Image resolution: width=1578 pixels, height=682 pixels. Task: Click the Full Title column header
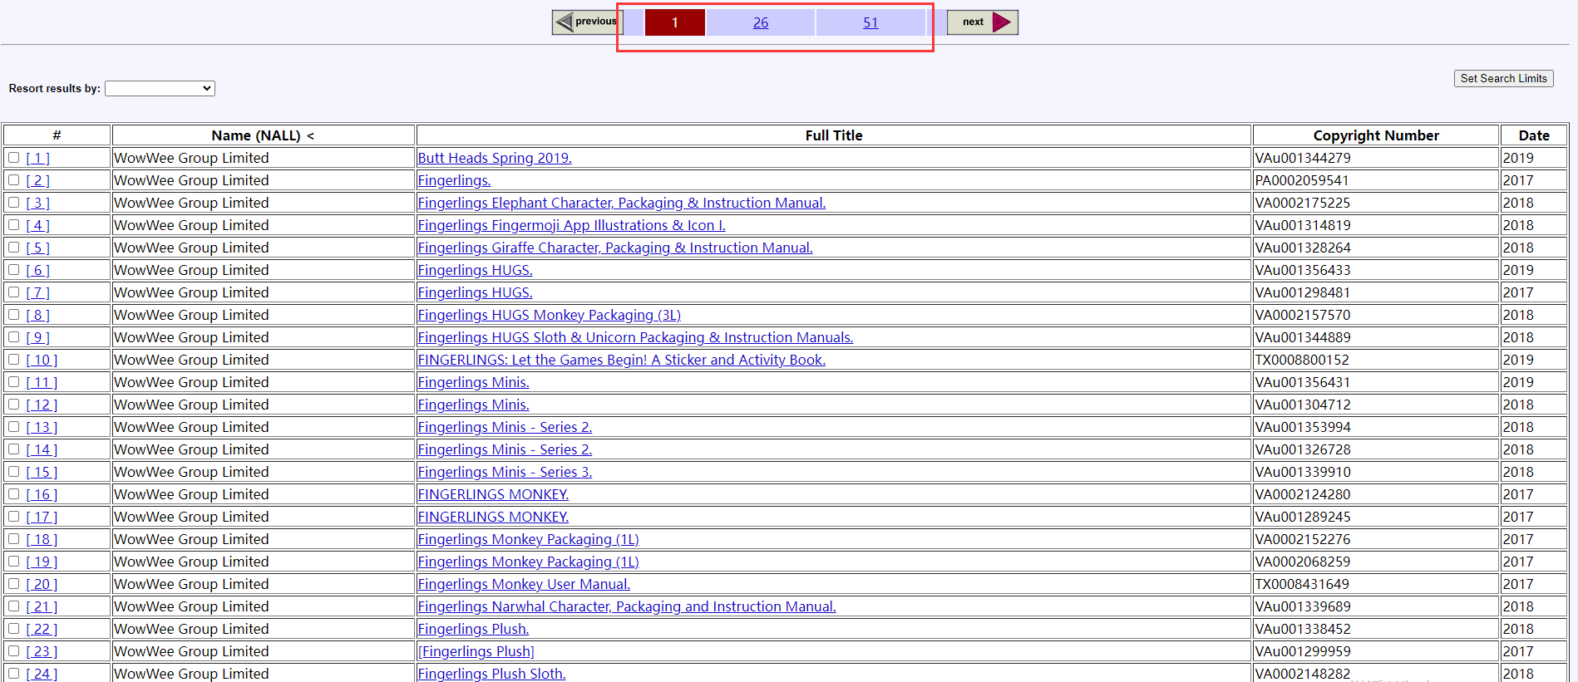click(834, 135)
